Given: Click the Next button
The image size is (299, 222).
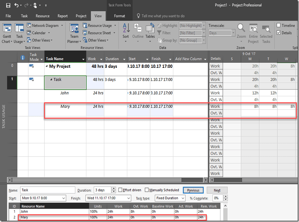Looking at the screenshot, I should (217, 190).
